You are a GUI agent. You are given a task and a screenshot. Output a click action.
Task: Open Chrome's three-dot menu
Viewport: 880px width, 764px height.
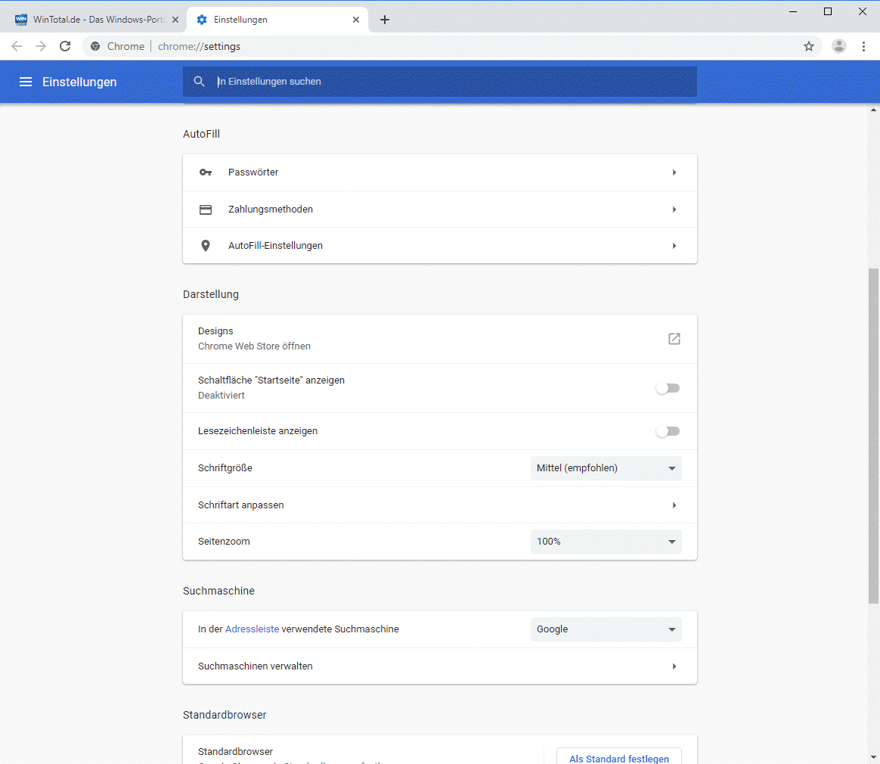(x=863, y=46)
